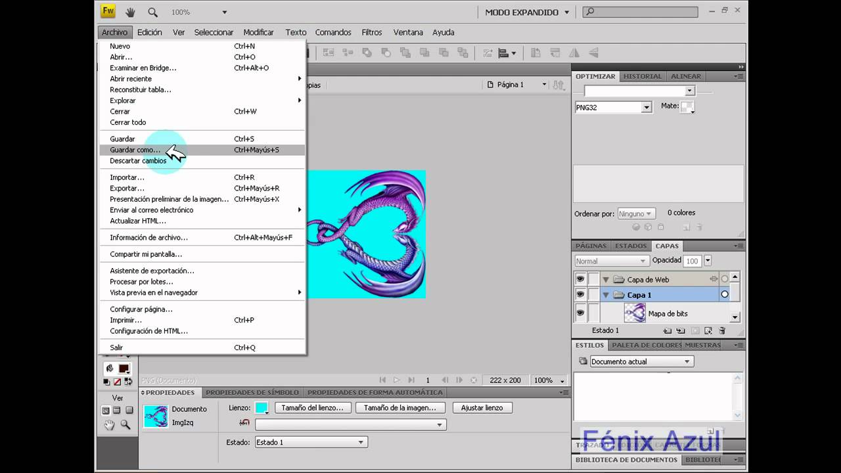
Task: Open the Modificar menu
Action: (258, 32)
